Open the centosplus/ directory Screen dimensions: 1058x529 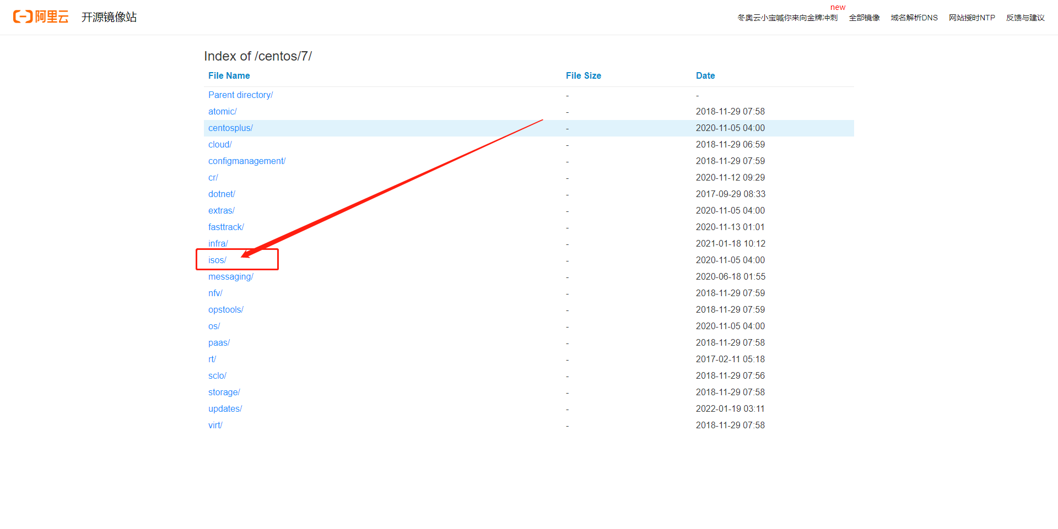pyautogui.click(x=230, y=128)
